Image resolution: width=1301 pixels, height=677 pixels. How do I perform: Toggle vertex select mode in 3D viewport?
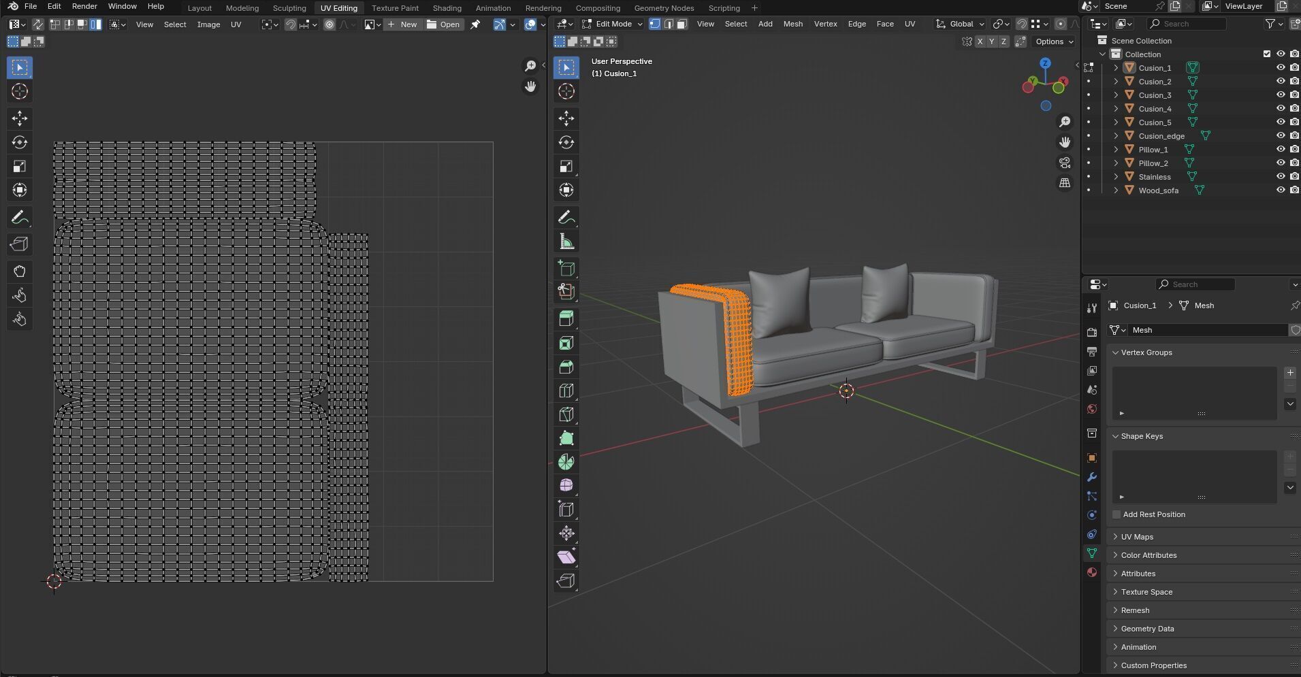654,24
